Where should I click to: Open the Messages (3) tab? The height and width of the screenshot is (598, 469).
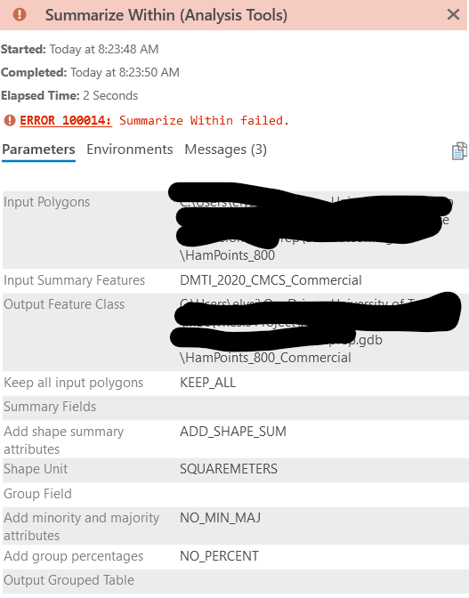coord(226,149)
